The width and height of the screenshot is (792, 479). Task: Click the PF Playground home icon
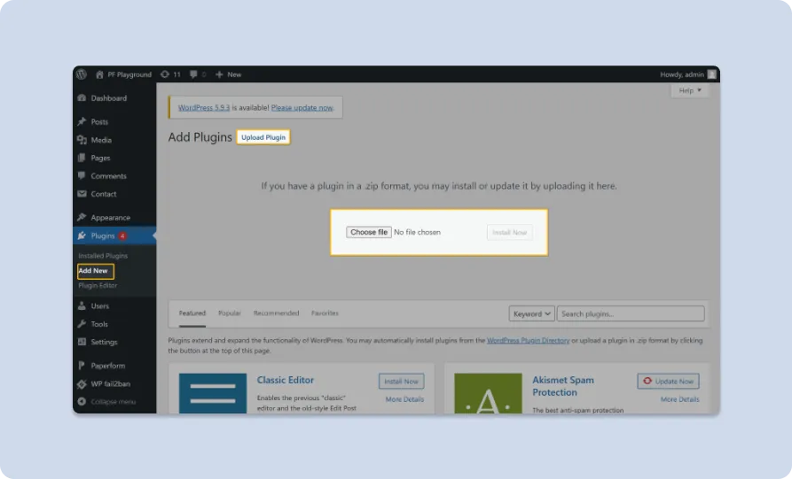point(99,74)
